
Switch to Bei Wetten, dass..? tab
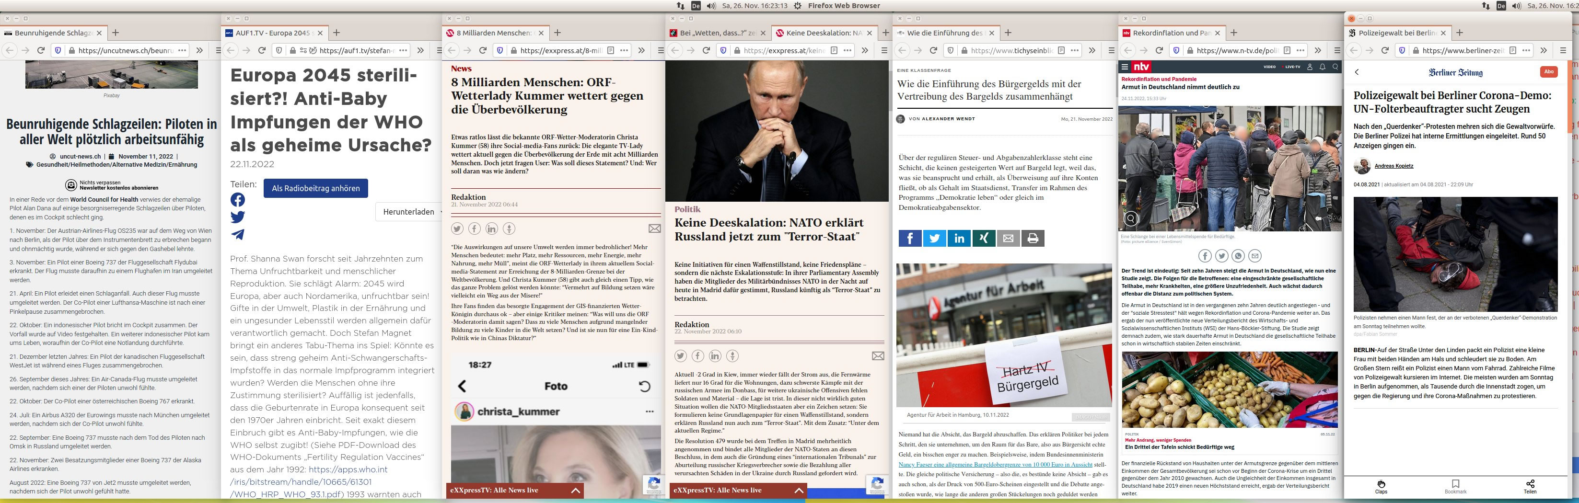(717, 33)
